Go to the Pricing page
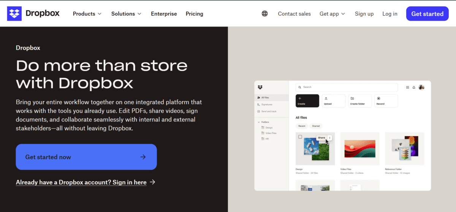456x212 pixels. 195,14
